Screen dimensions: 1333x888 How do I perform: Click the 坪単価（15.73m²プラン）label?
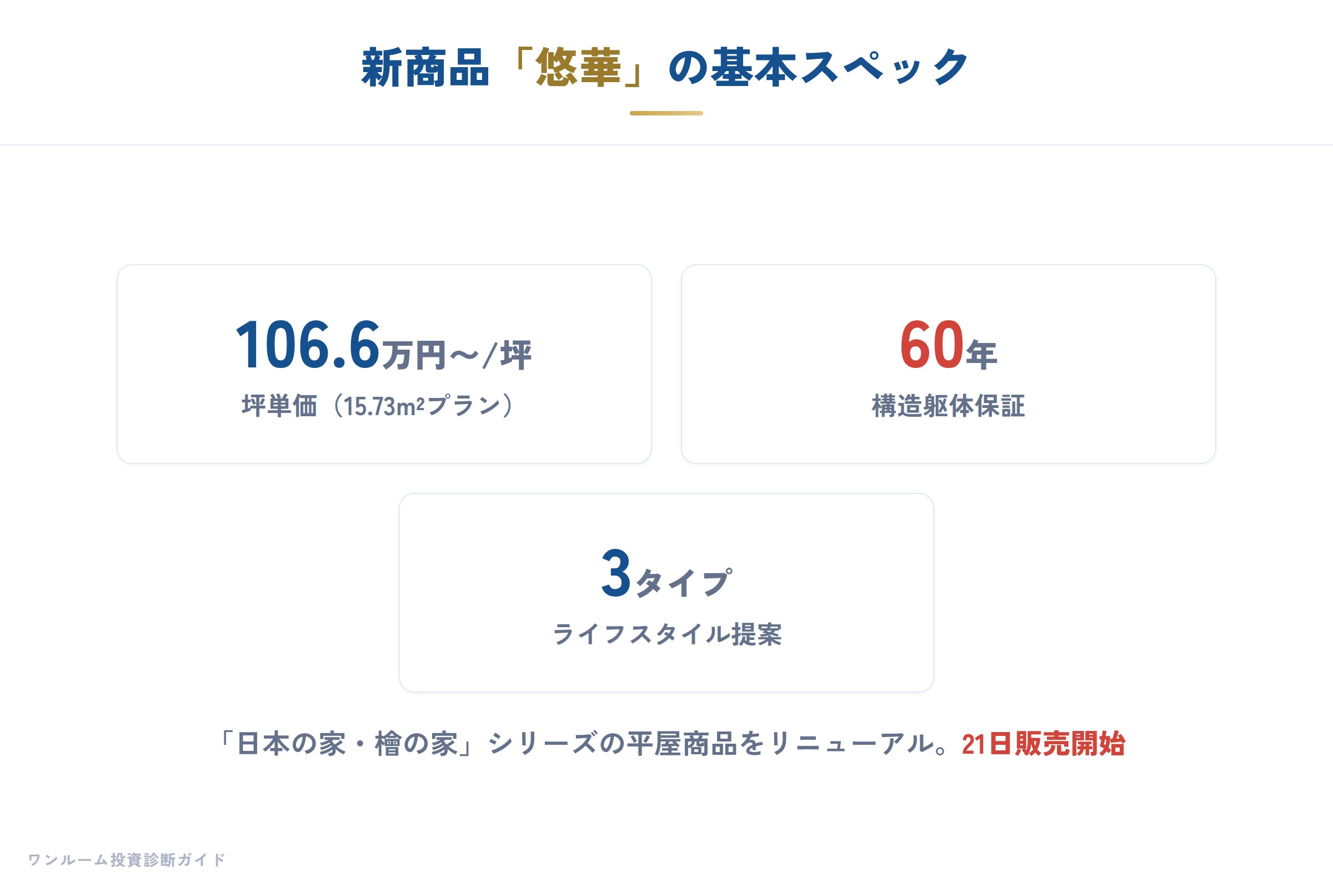[378, 406]
